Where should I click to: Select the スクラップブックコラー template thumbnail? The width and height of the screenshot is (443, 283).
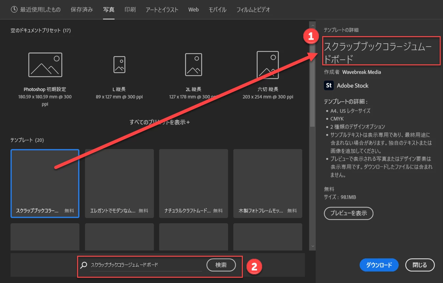click(45, 183)
